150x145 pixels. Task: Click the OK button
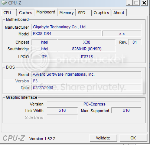[133, 138]
